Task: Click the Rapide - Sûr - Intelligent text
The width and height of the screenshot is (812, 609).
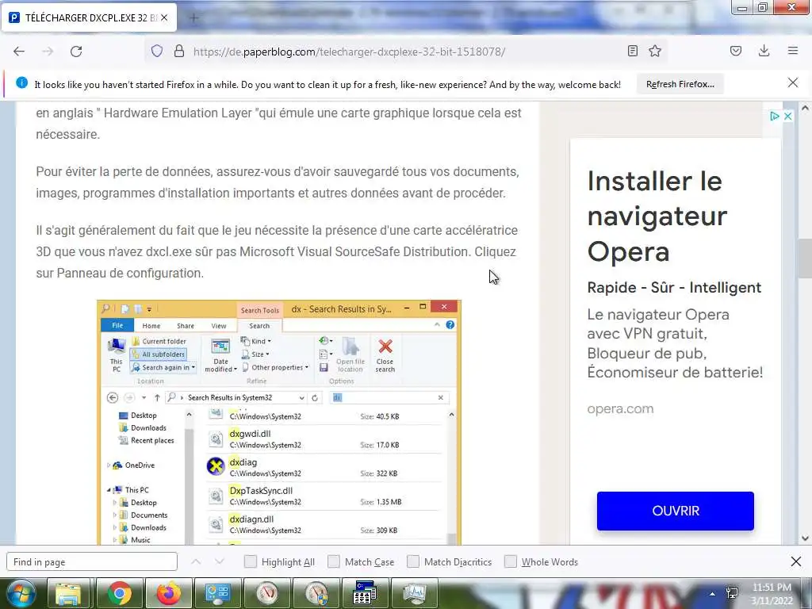Action: point(674,287)
